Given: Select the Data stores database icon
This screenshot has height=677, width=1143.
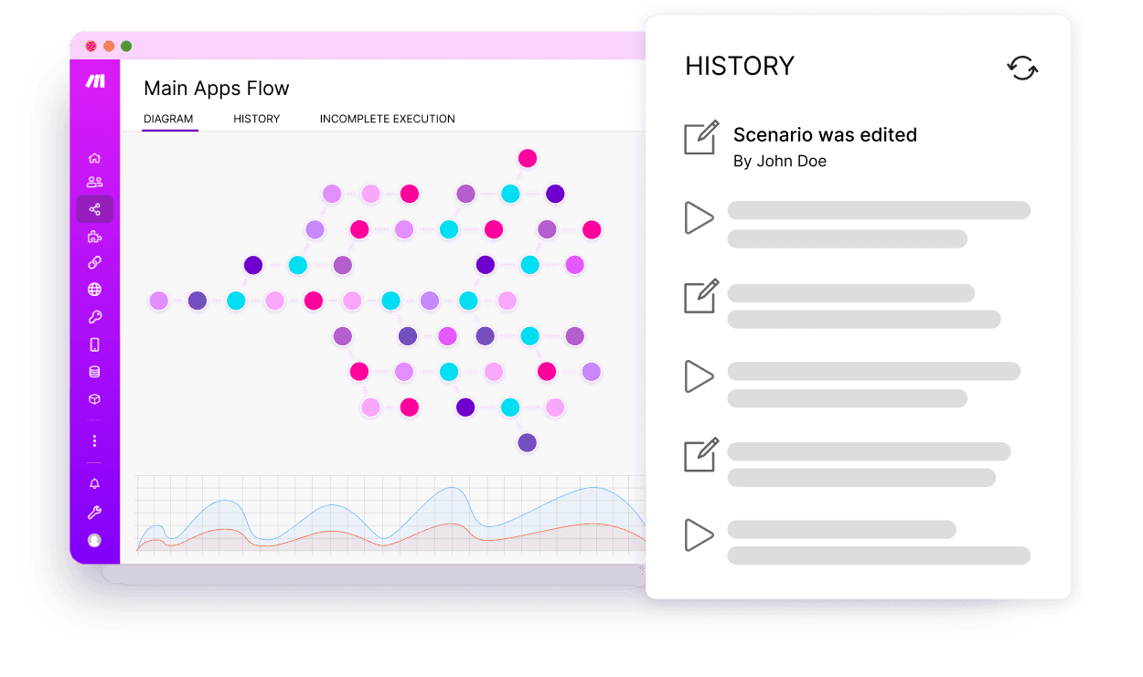Looking at the screenshot, I should [x=94, y=372].
